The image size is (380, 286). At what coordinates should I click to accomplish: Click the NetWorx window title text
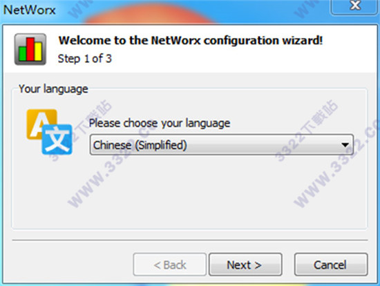point(29,10)
